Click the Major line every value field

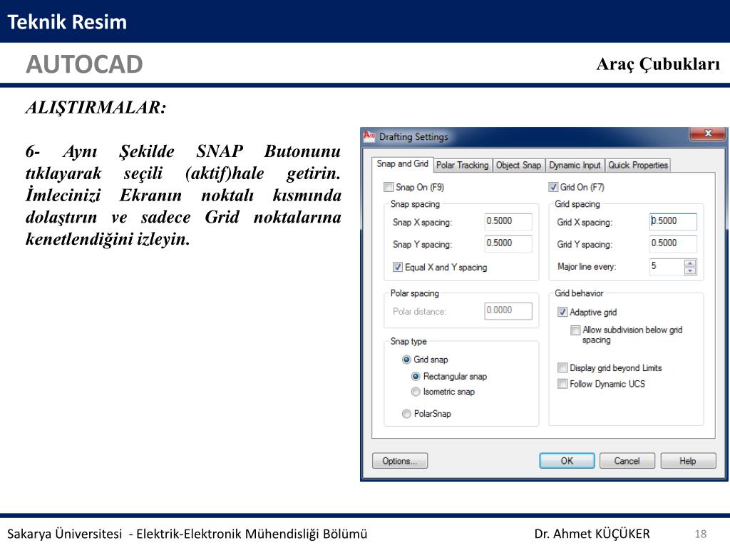[667, 267]
